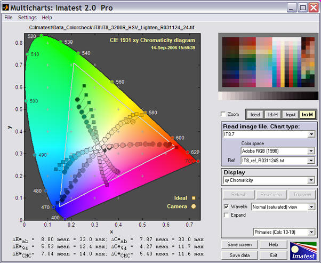
Task: Enable the Expand checkbox
Action: 227,215
